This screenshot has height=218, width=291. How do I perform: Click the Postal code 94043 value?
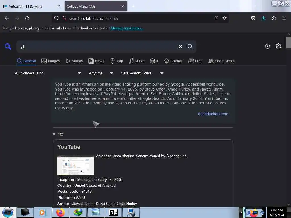[86, 191]
